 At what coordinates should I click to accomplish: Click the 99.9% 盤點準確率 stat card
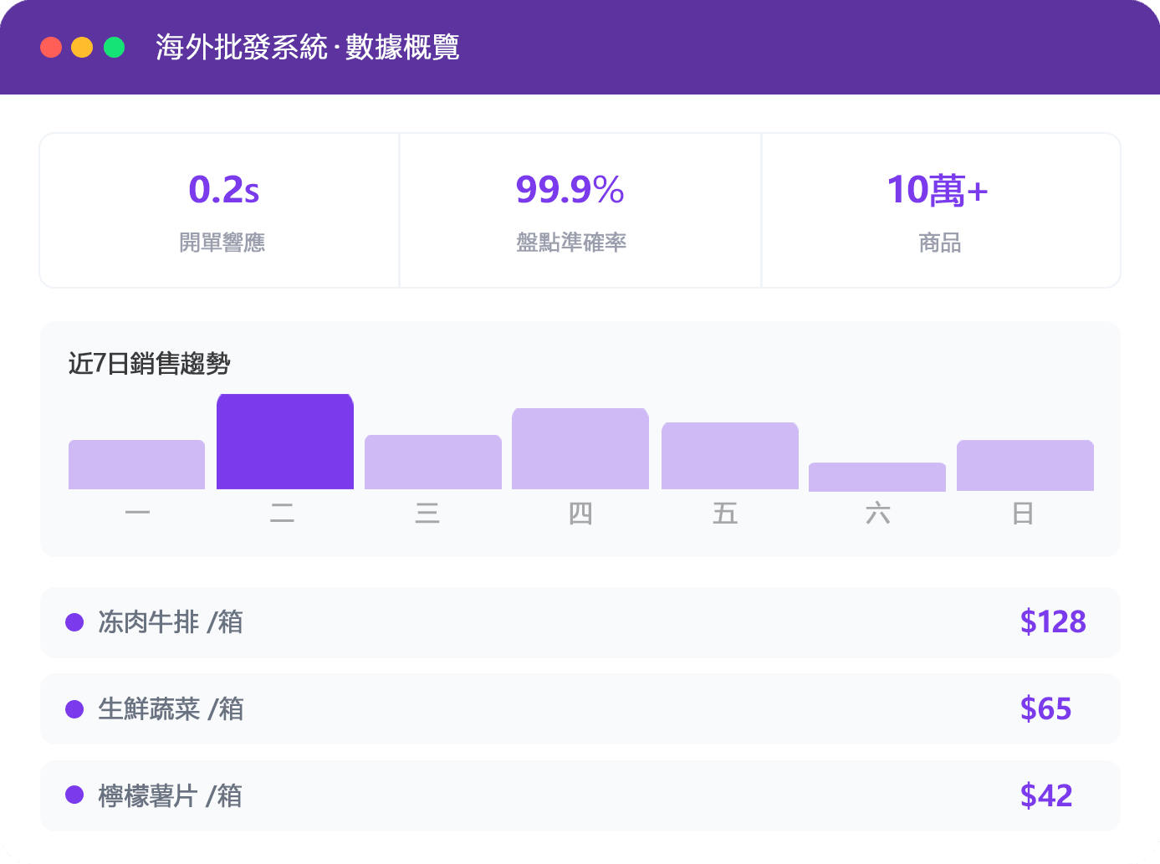coord(580,210)
